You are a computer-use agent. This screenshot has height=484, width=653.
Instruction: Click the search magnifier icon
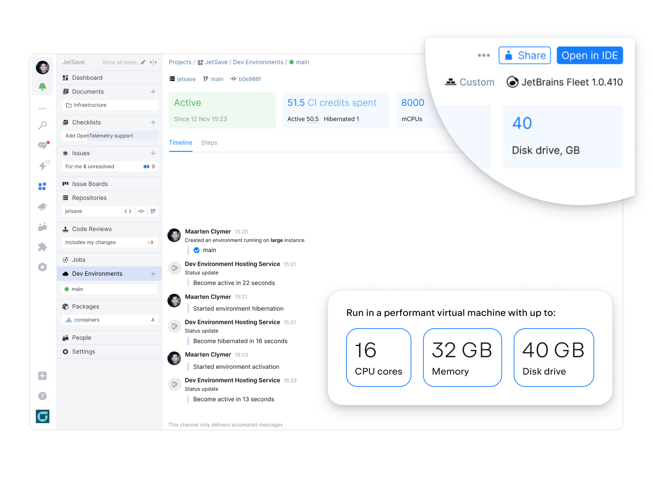(x=42, y=125)
